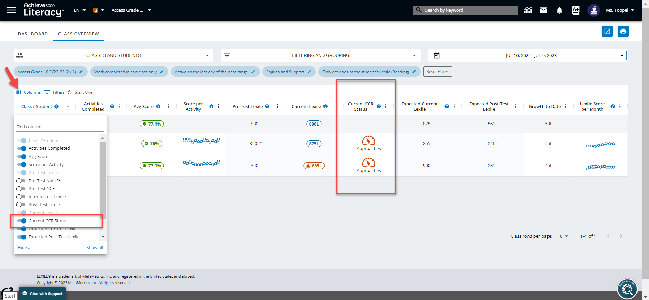Screen dimensions: 649x300
Task: Click the print icon button
Action: [623, 31]
